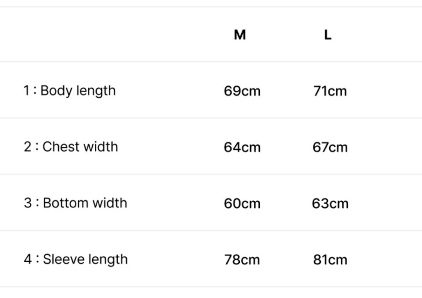Click the 78cm sleeve length value
The image size is (422, 298).
[242, 260]
